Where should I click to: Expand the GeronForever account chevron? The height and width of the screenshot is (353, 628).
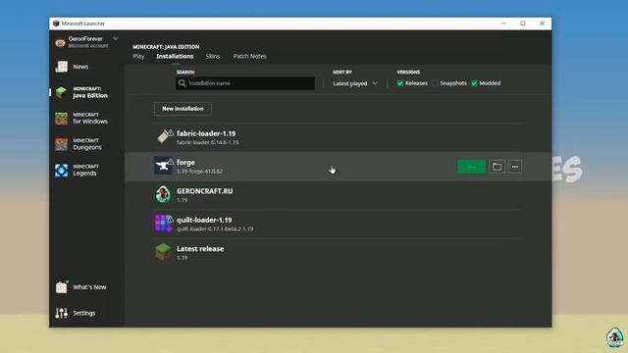(116, 39)
